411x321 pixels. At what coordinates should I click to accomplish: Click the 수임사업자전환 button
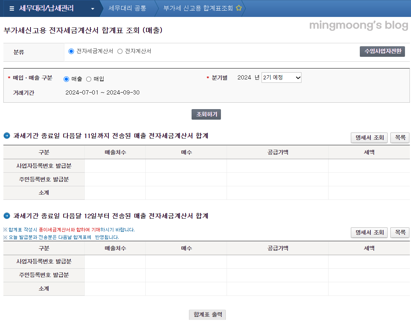coord(383,52)
